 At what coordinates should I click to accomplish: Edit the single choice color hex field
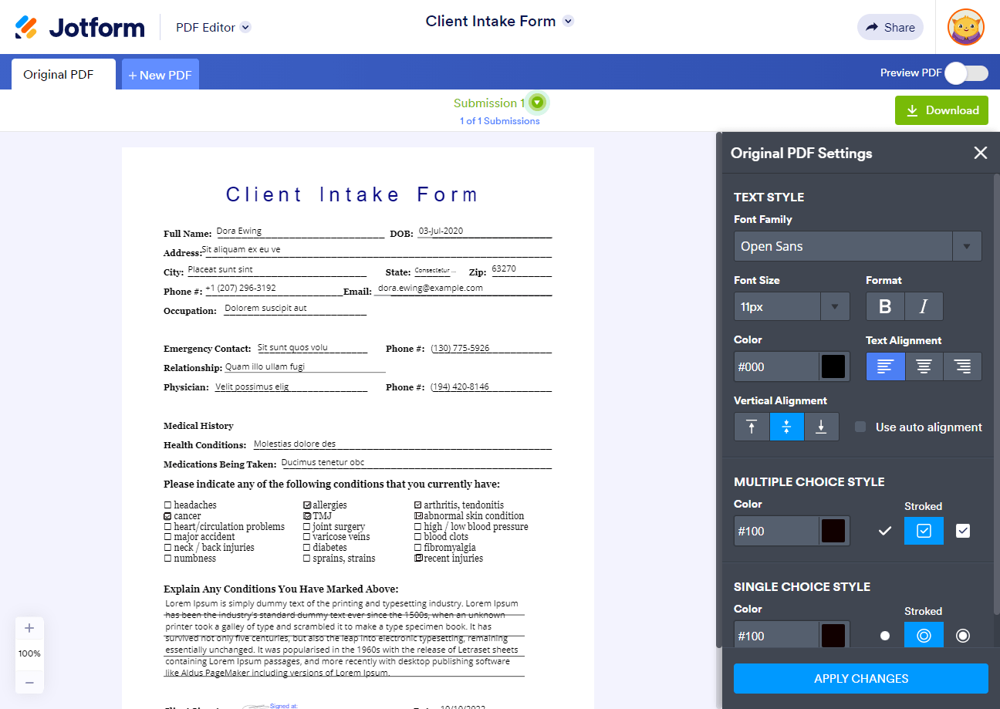pyautogui.click(x=776, y=636)
